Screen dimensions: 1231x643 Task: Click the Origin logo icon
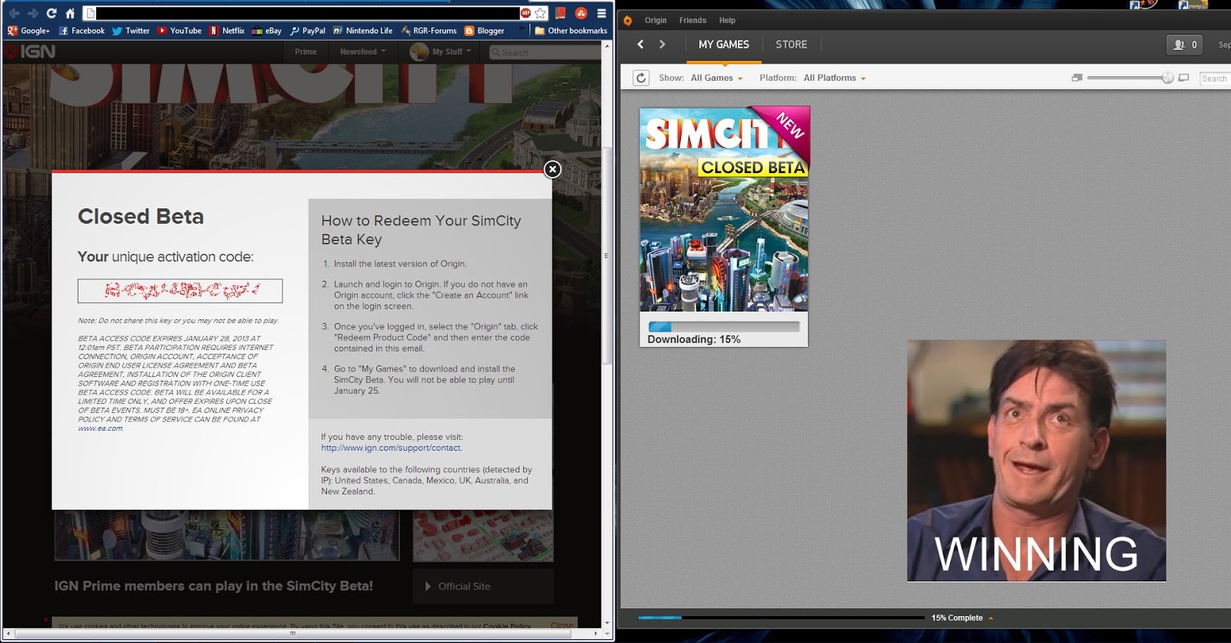628,21
